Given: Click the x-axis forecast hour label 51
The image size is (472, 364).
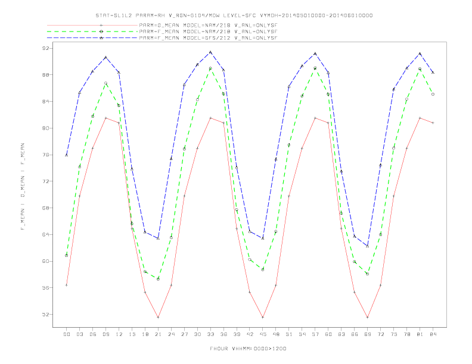Looking at the screenshot, I should [x=289, y=334].
